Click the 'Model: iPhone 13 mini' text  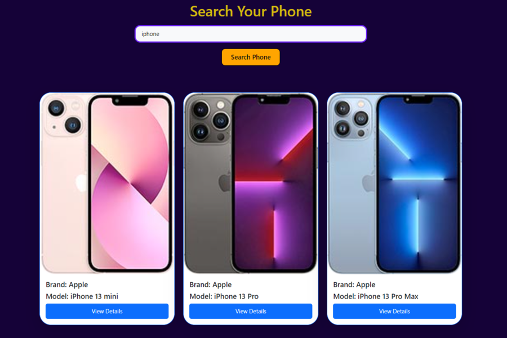82,296
